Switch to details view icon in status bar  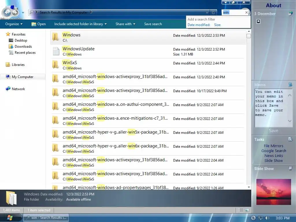(x=241, y=210)
